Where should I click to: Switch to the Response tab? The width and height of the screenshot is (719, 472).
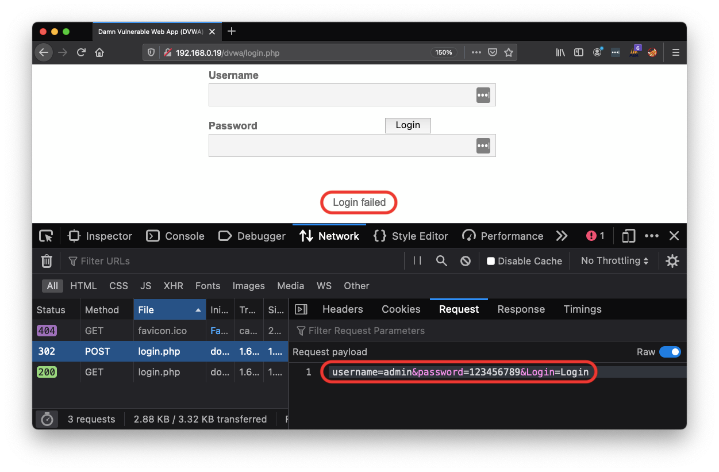[x=521, y=309]
